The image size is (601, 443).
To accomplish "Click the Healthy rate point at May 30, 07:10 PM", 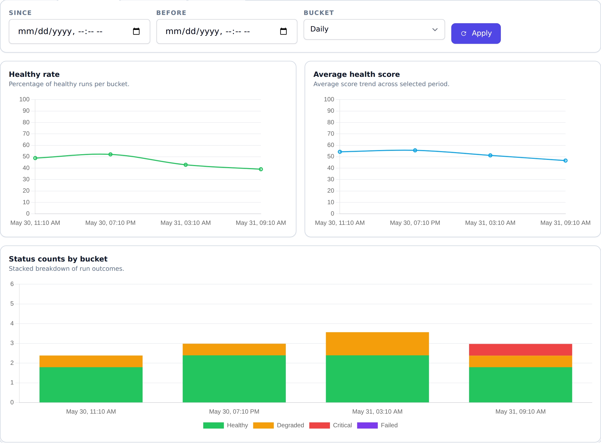I will coord(110,154).
